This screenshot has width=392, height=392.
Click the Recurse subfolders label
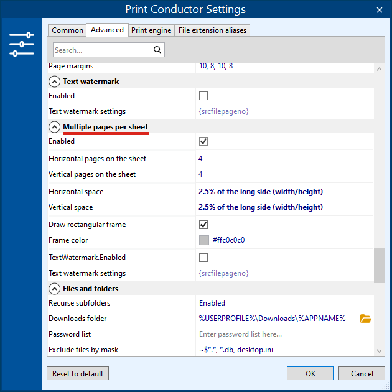coord(79,303)
